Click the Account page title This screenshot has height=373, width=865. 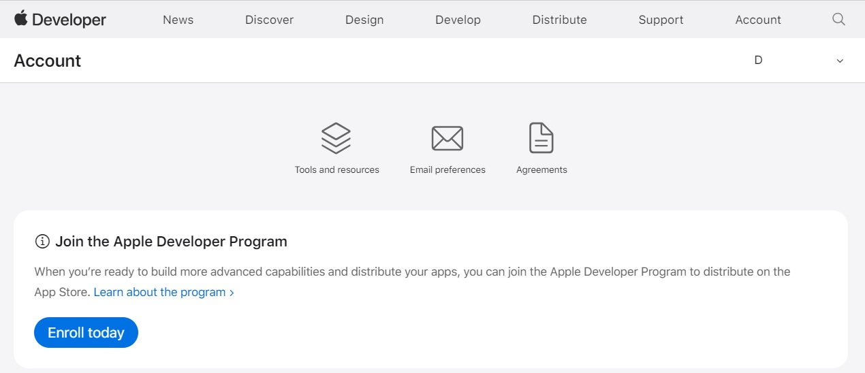[x=48, y=61]
